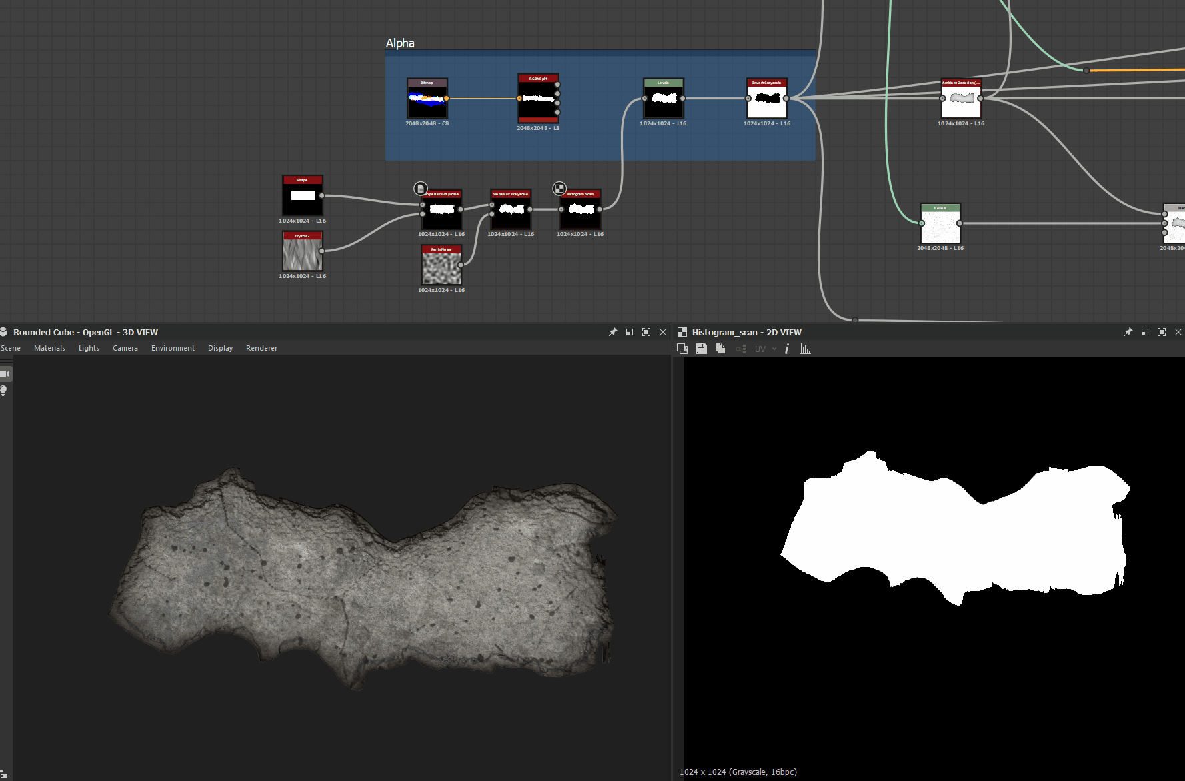Expand the Environment menu
The height and width of the screenshot is (781, 1185).
click(x=173, y=348)
